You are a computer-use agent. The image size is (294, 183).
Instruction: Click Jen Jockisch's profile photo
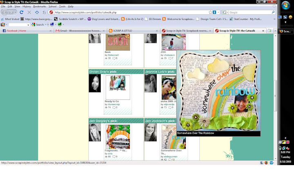[151, 132]
